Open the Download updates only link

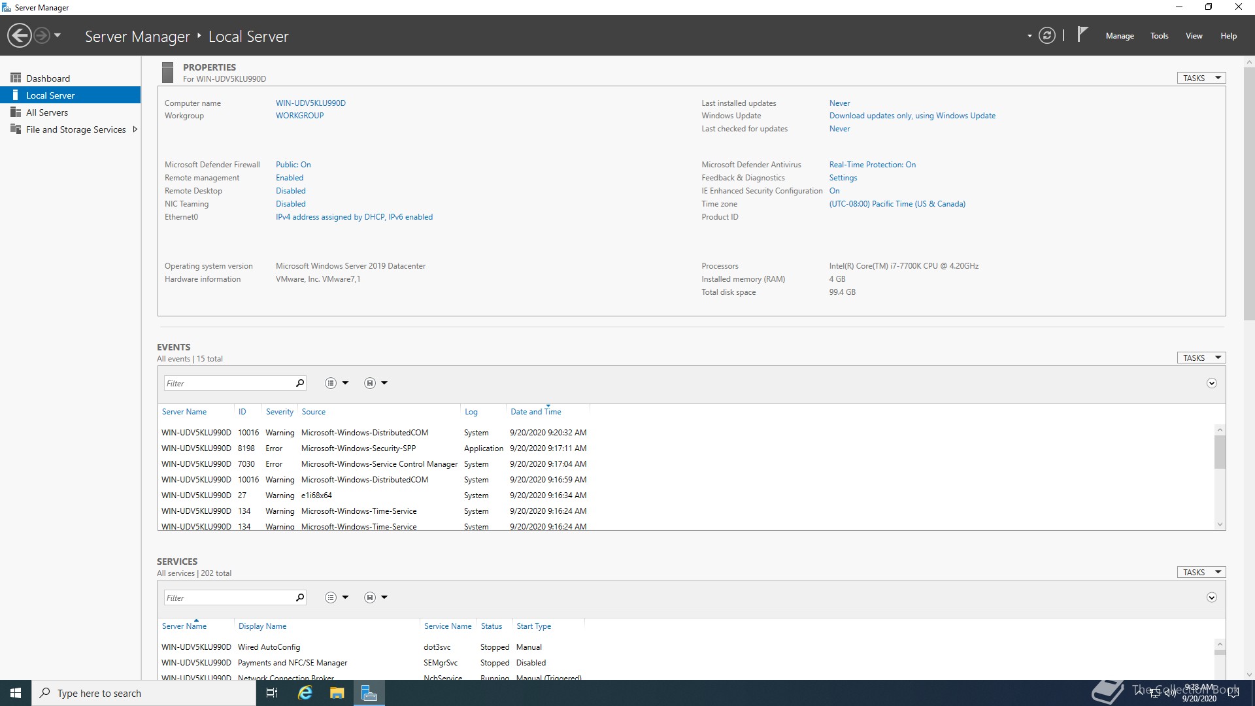tap(912, 116)
